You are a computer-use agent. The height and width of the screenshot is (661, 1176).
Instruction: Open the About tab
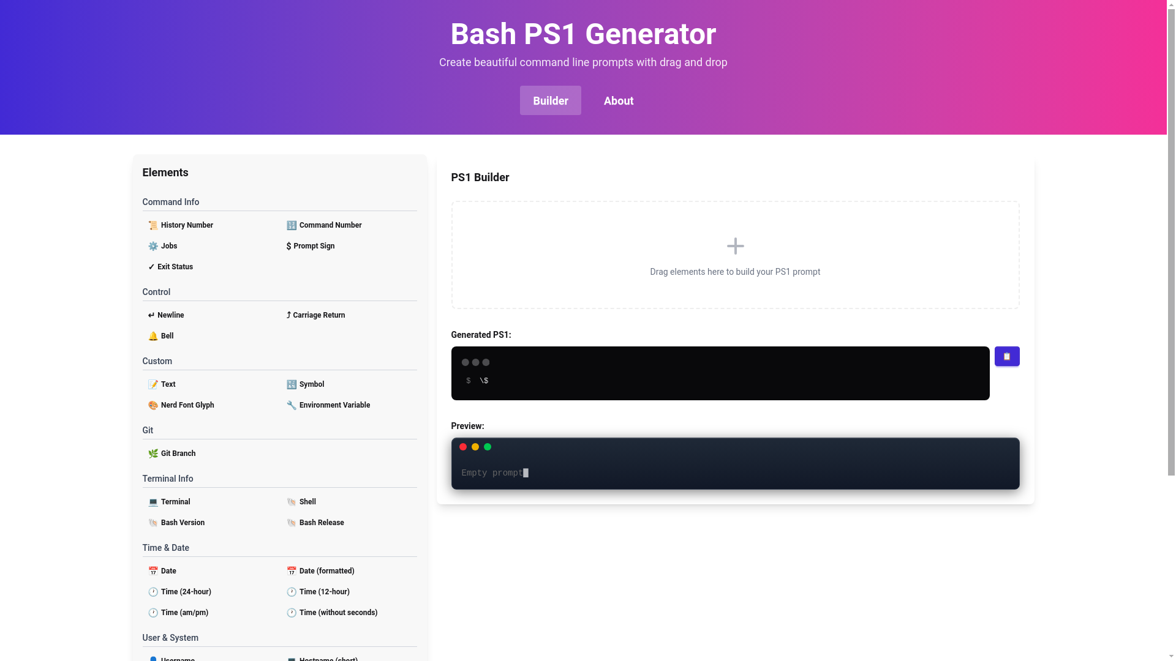pos(619,100)
